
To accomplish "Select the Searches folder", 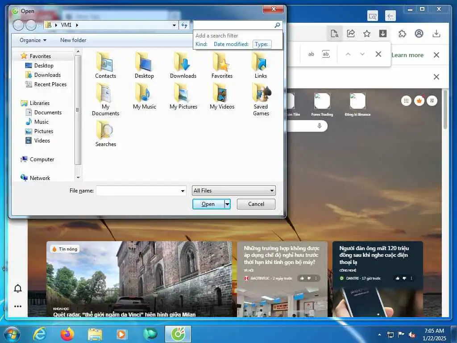I will [x=105, y=134].
